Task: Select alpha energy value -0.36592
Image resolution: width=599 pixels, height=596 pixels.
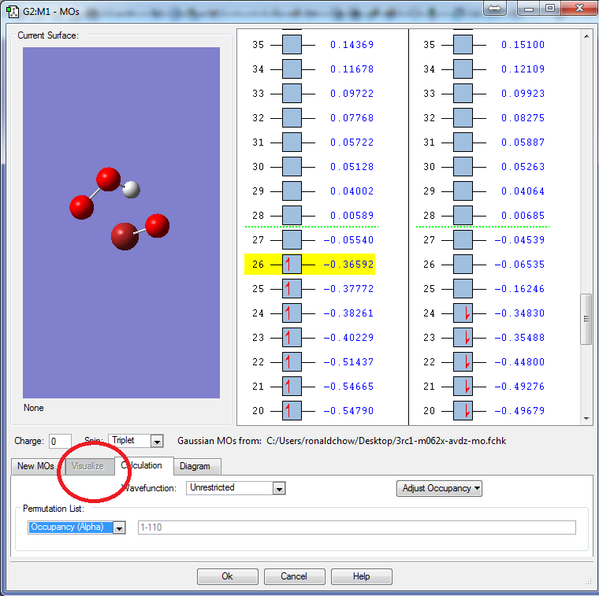Action: pyautogui.click(x=348, y=264)
